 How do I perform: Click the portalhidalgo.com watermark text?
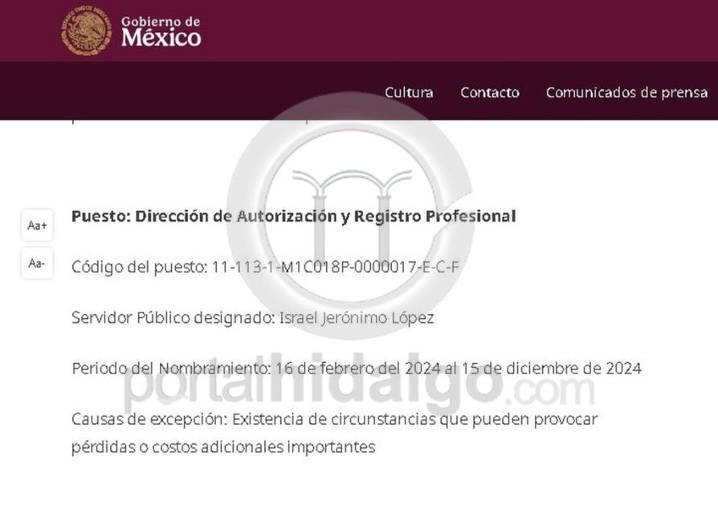pyautogui.click(x=357, y=391)
